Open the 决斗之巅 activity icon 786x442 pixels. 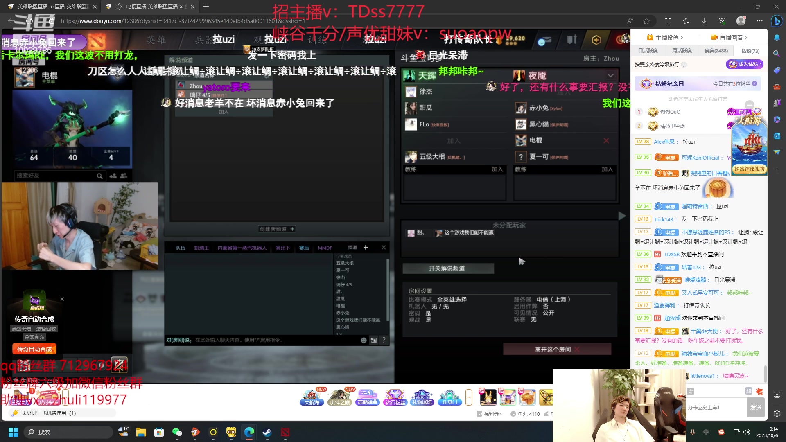pos(339,397)
